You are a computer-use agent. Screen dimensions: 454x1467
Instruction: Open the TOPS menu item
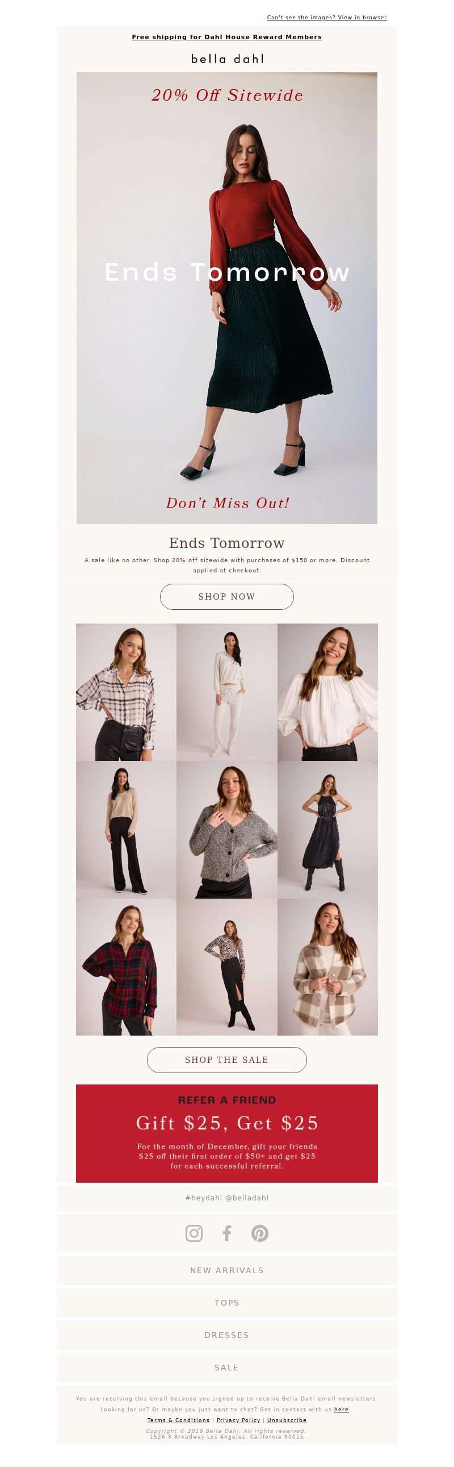(227, 1302)
